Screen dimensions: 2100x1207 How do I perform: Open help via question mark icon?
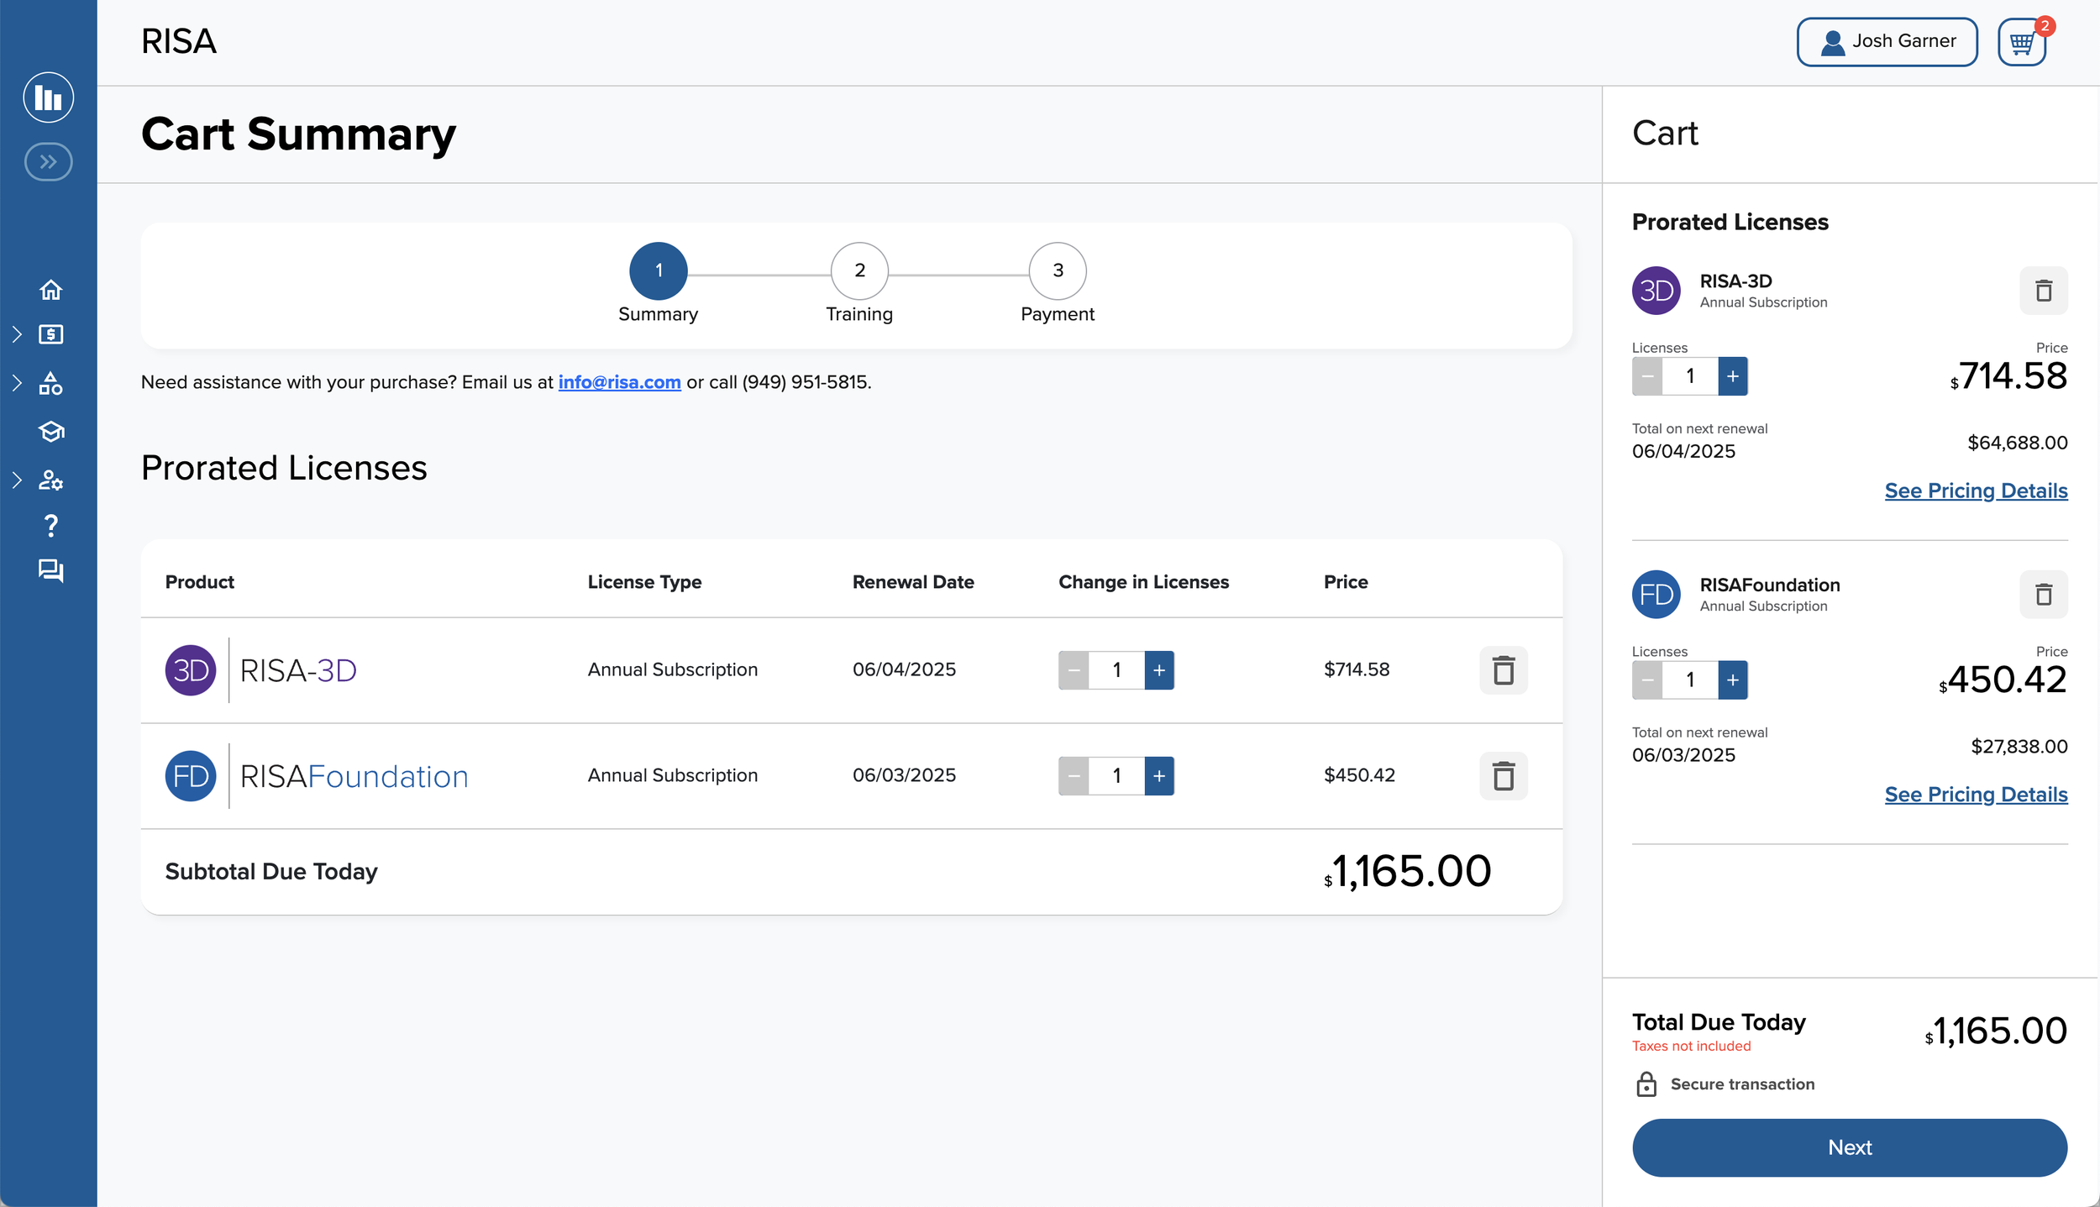(51, 526)
